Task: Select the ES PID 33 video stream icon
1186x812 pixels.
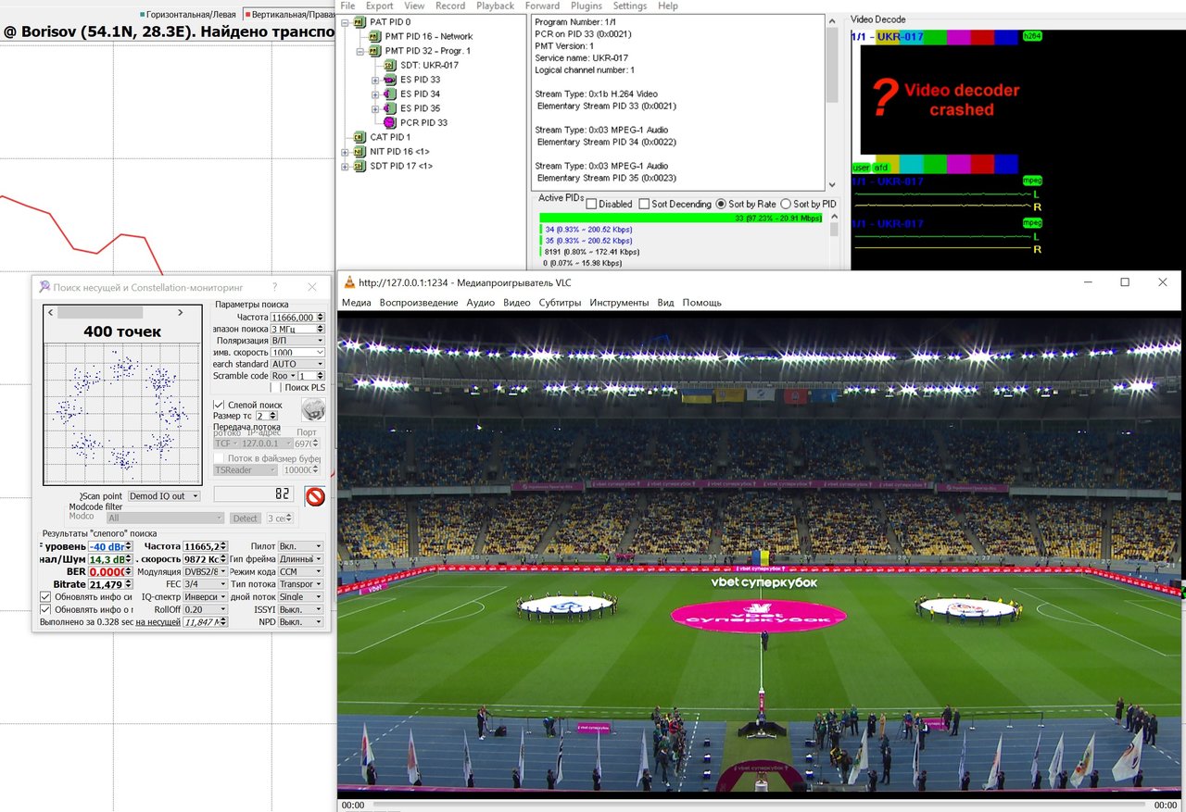Action: [390, 81]
